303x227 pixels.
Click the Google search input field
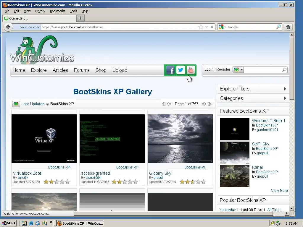[251, 27]
